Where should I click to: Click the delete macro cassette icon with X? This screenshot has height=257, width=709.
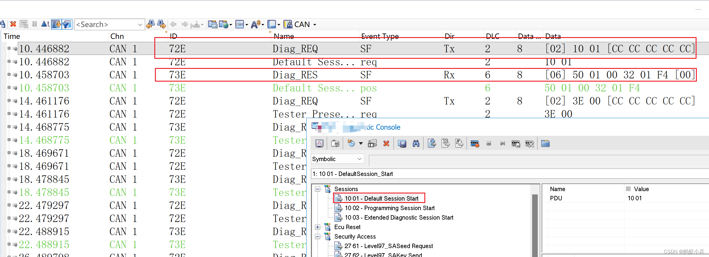tap(529, 144)
